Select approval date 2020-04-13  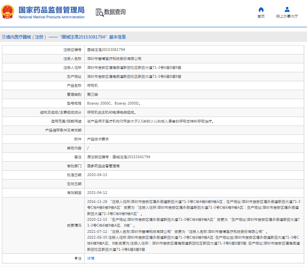97,175
